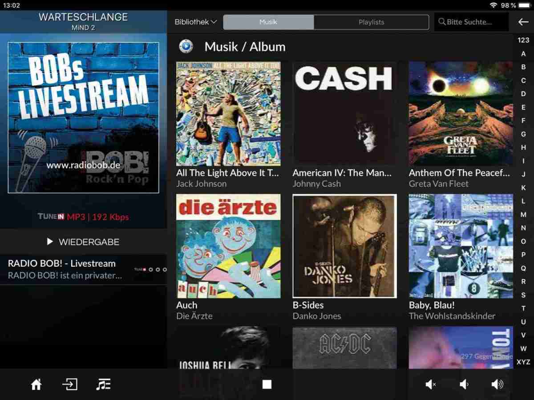The width and height of the screenshot is (534, 400).
Task: Jump to letter A in index
Action: click(523, 54)
